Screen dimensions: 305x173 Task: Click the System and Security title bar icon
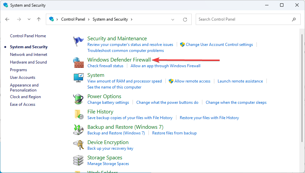pyautogui.click(x=6, y=5)
